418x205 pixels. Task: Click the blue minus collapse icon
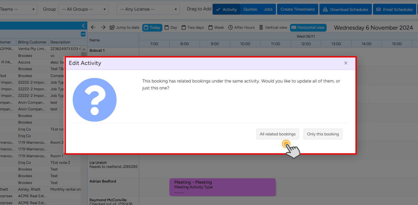click(x=83, y=34)
